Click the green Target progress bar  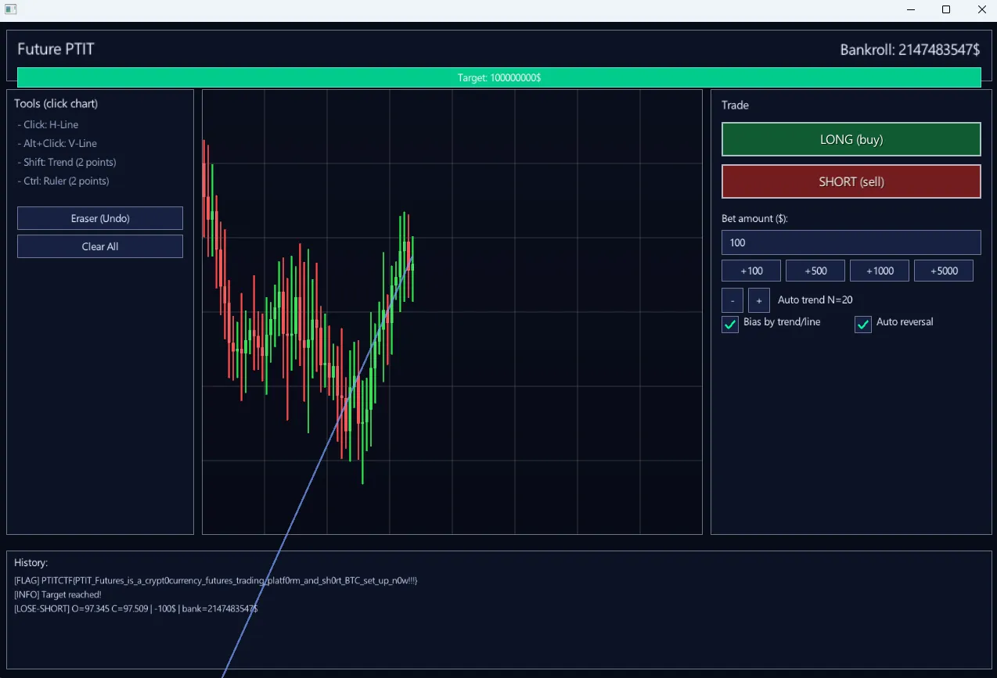[x=498, y=77]
